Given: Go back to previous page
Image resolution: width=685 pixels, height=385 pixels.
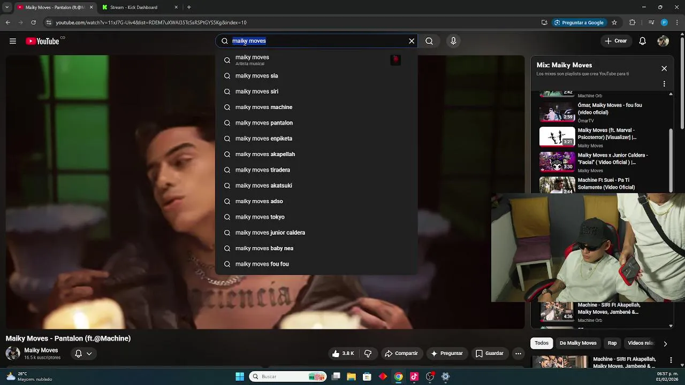Looking at the screenshot, I should point(7,22).
